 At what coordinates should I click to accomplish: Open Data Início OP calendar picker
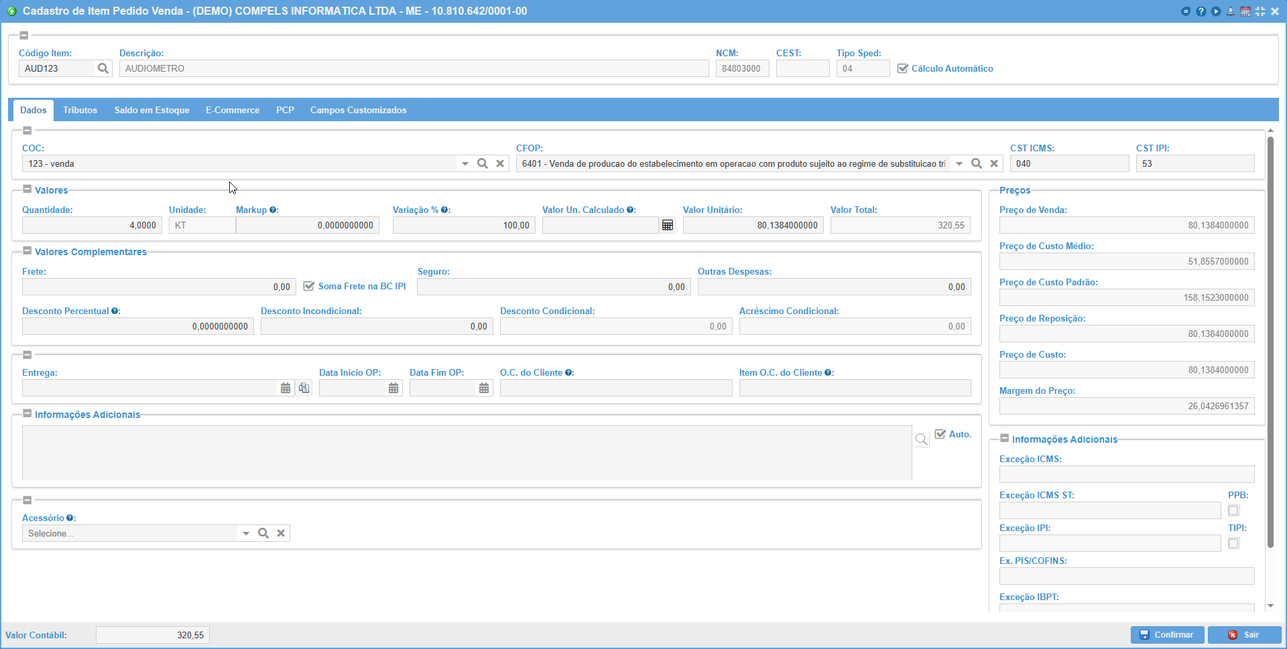[x=393, y=388]
